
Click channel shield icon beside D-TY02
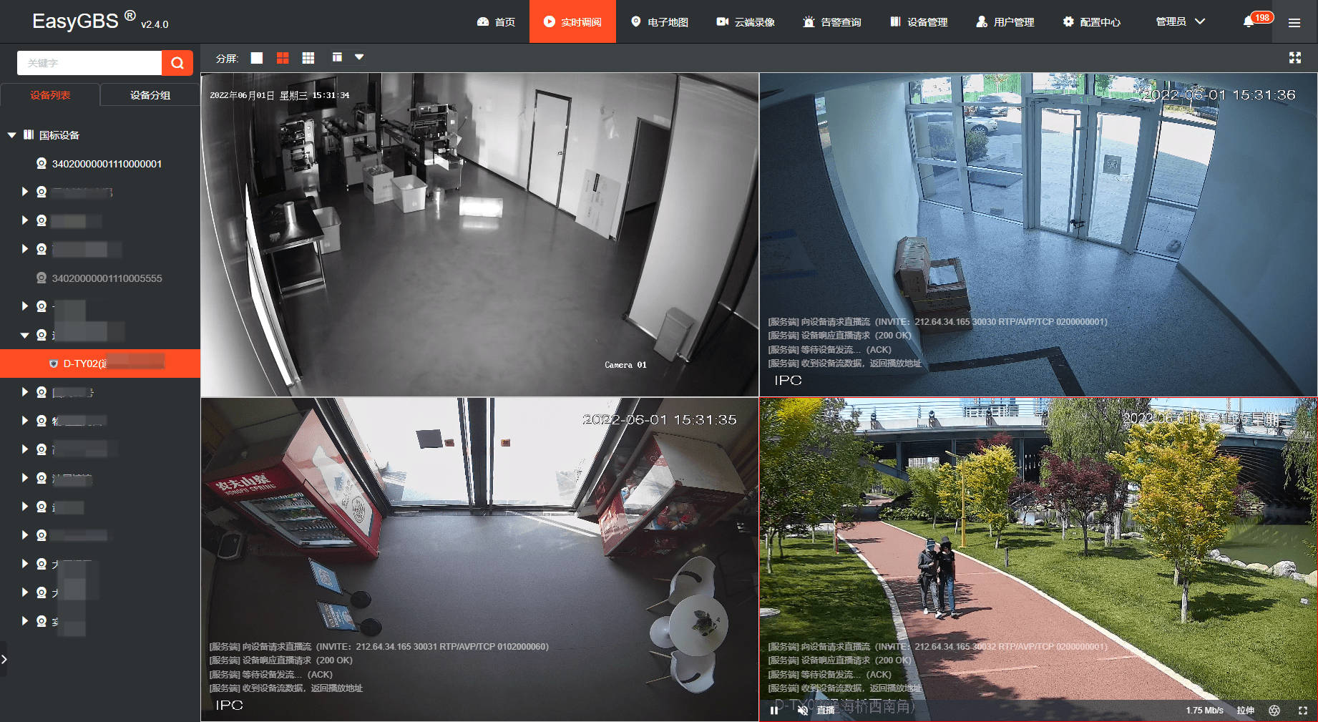pyautogui.click(x=54, y=364)
